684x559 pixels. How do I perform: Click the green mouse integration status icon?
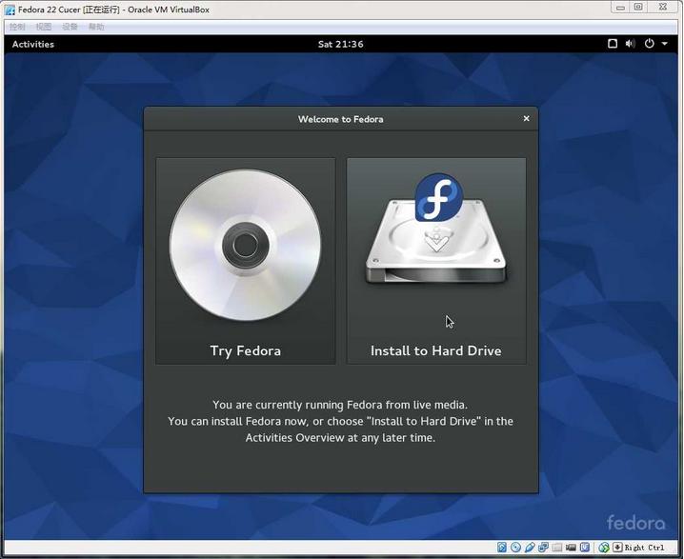(604, 548)
